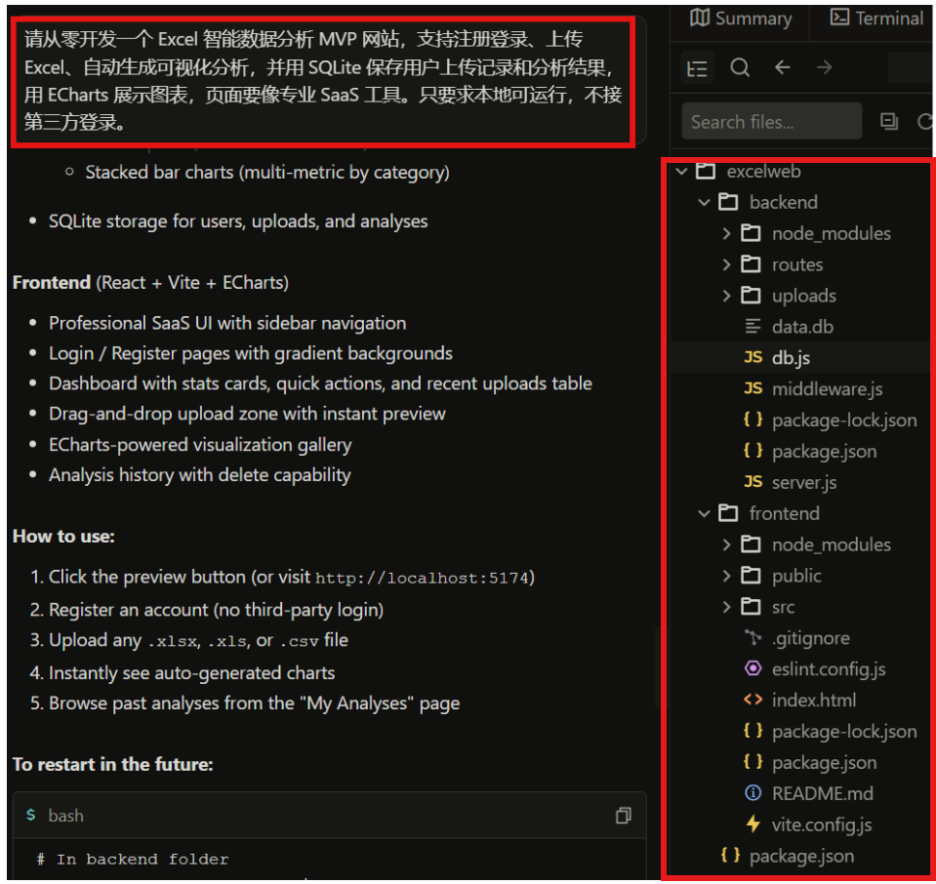Click the info icon beside README.md
936x884 pixels.
click(x=753, y=792)
